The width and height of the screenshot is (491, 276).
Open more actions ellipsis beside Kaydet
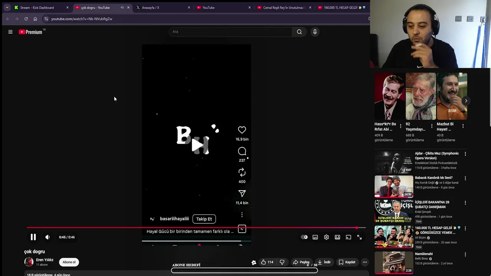(x=365, y=262)
